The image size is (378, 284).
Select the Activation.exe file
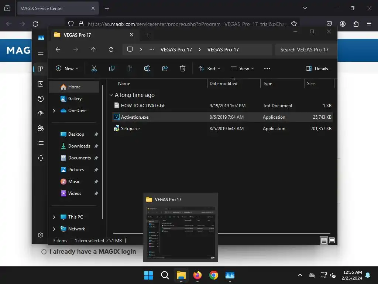click(x=222, y=117)
